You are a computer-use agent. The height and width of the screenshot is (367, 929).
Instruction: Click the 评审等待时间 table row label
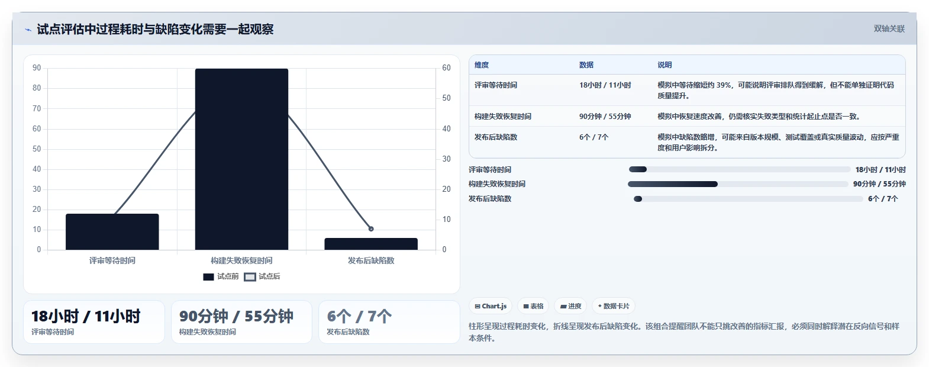point(496,85)
